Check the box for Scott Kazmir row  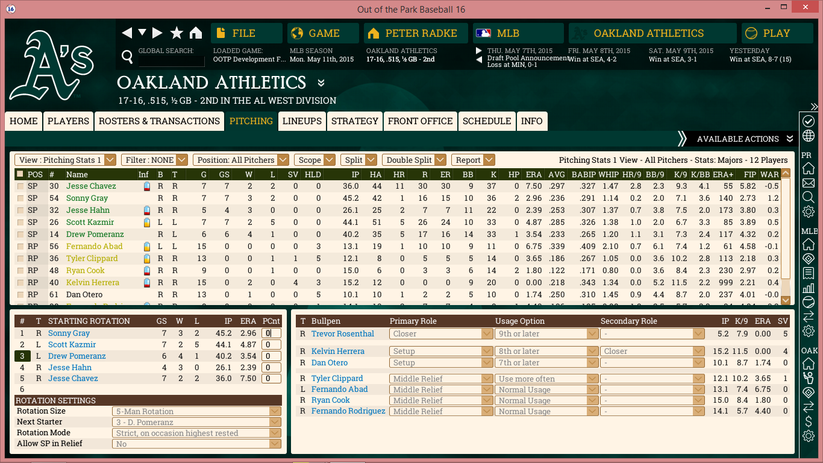coord(21,222)
